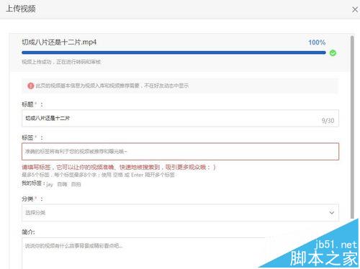Click the notice text about 视频基本信息
Viewport: 360px width, 269px height.
(x=112, y=86)
